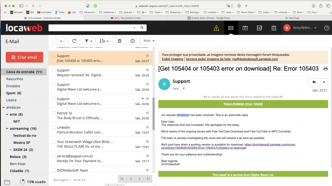332x186 pixels.
Task: Open reply options dropdown arrow
Action: point(324,82)
